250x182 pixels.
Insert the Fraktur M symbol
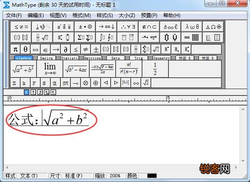pyautogui.click(x=65, y=83)
